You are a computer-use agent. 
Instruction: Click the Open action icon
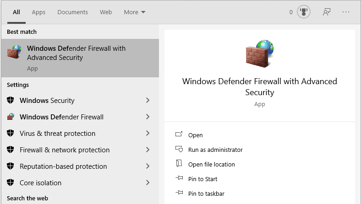(x=179, y=134)
